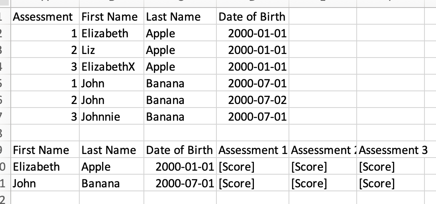Screen dimensions: 436x204
Task: Click "Elizabeth" in the lower summary table
Action: tap(36, 167)
